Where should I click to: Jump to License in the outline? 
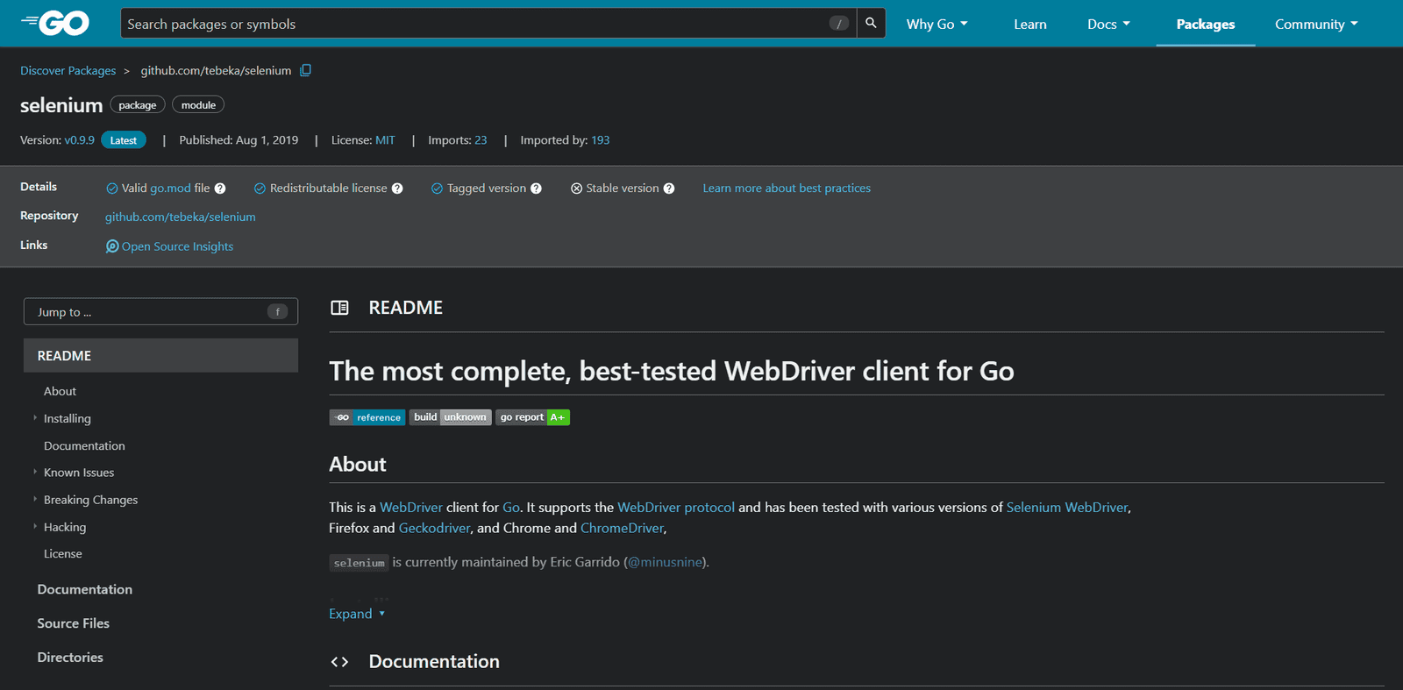click(x=62, y=554)
